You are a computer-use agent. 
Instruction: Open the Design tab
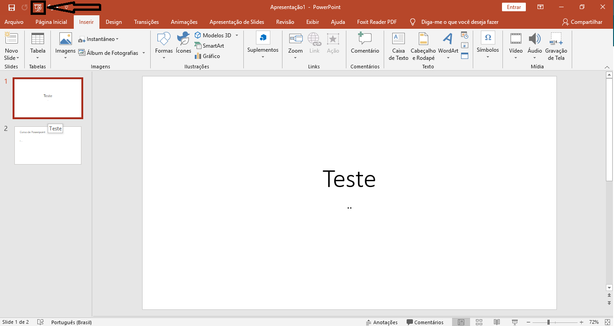coord(114,22)
